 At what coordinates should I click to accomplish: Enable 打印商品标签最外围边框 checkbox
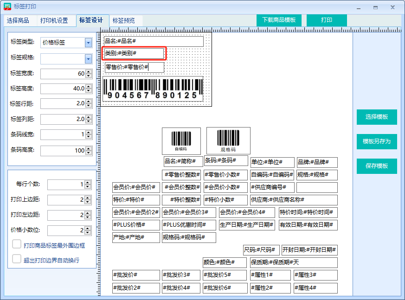pos(17,244)
